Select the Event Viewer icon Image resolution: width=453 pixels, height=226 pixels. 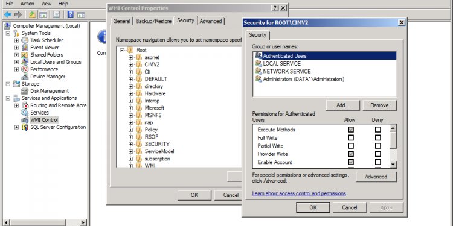click(25, 48)
